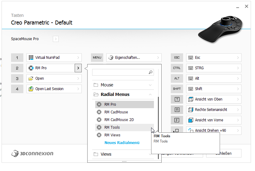Click the Eigenschaften cube icon
This screenshot has width=255, height=171.
(x=111, y=58)
